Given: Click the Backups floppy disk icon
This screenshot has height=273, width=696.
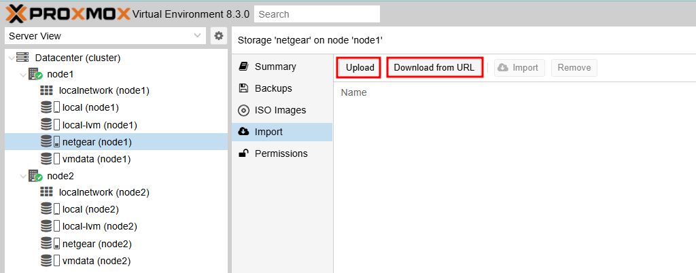Looking at the screenshot, I should tap(243, 88).
